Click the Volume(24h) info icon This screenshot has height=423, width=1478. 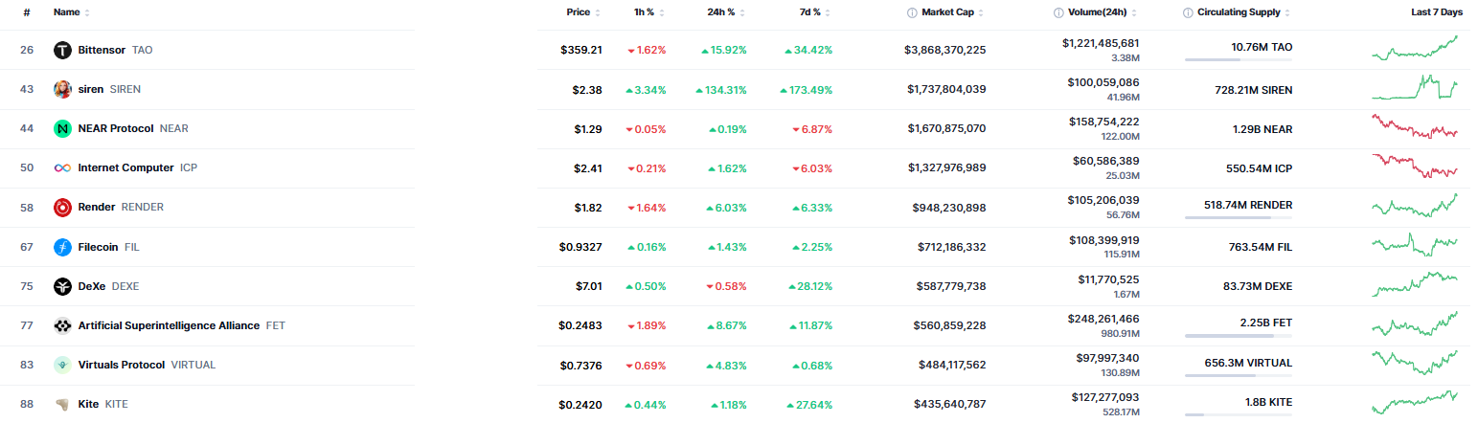click(x=1058, y=12)
